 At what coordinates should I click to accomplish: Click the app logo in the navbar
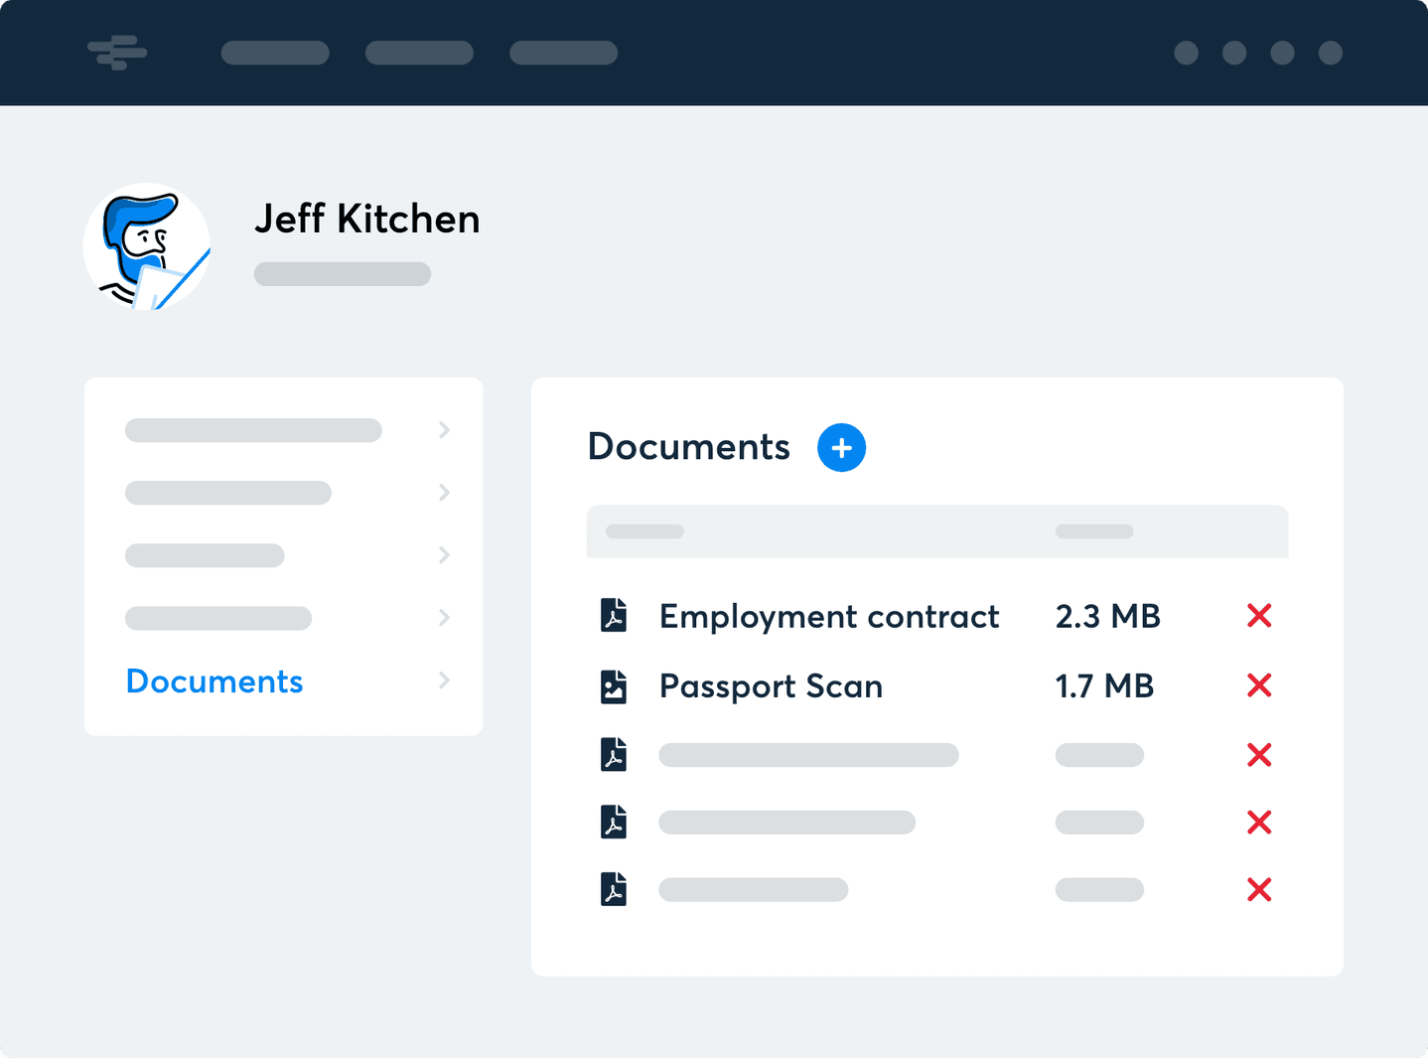[x=116, y=53]
